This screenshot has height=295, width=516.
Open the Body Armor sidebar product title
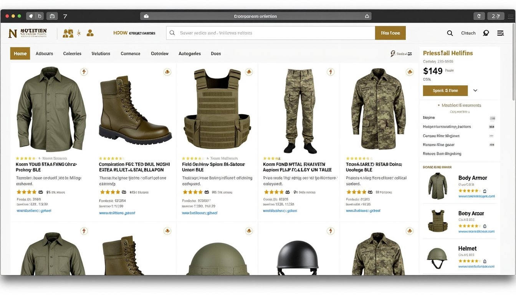click(x=473, y=178)
